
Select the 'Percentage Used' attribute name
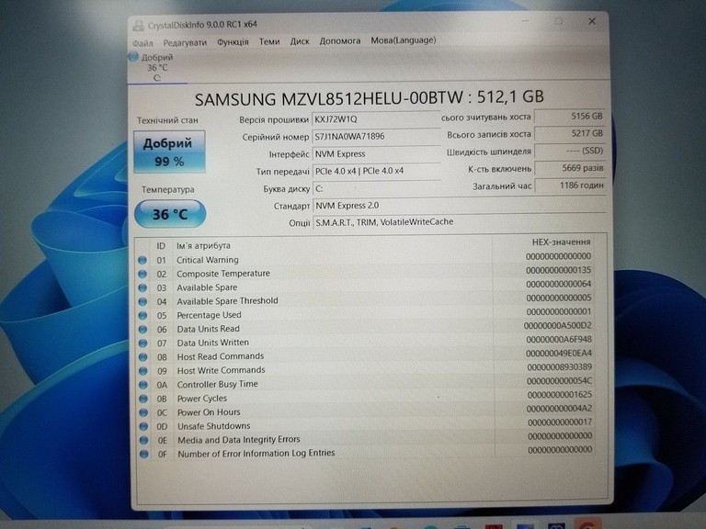[x=209, y=315]
